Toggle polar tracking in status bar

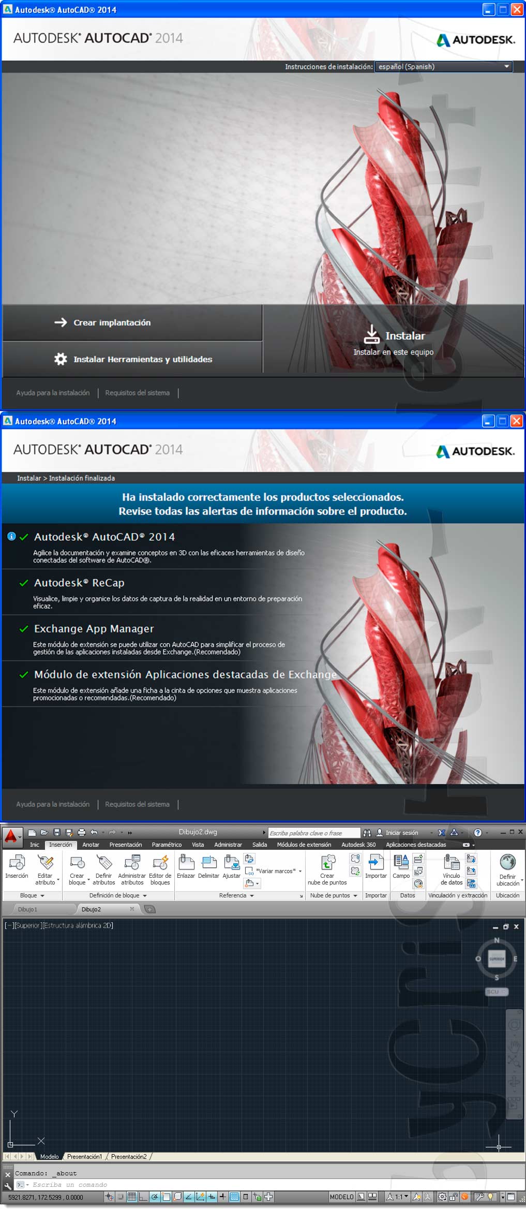point(154,1197)
